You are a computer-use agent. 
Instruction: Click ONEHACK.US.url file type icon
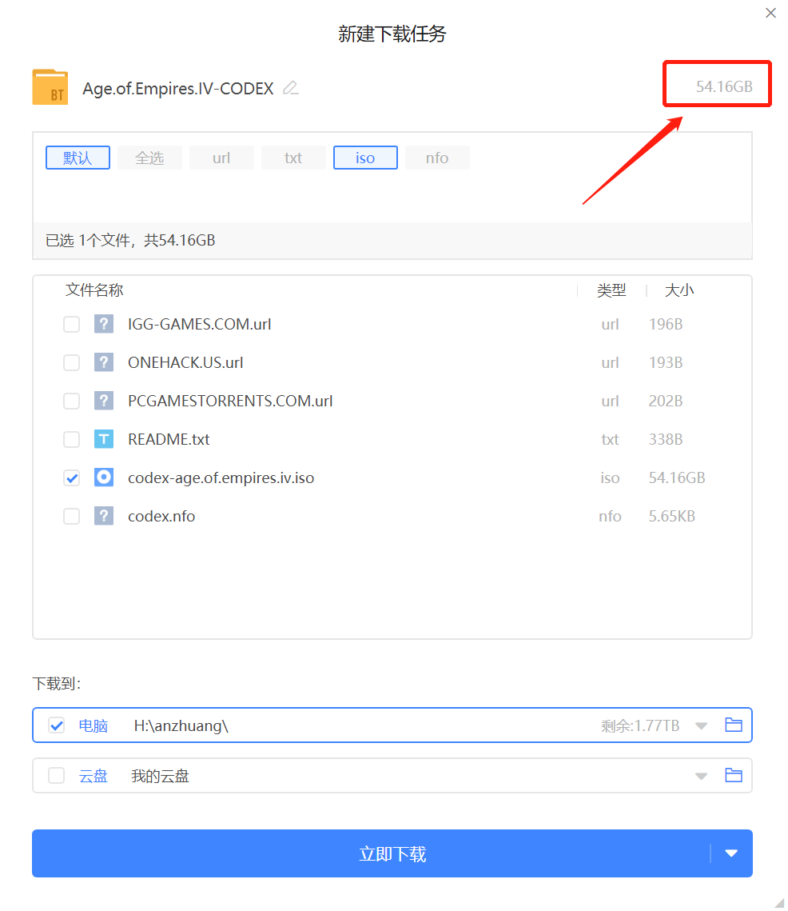[104, 362]
